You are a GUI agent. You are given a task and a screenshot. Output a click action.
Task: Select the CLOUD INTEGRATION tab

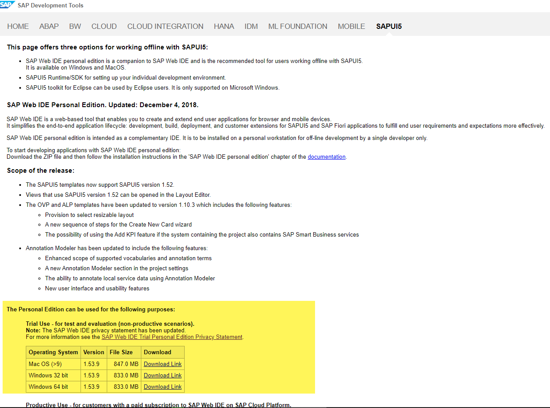[x=165, y=26]
